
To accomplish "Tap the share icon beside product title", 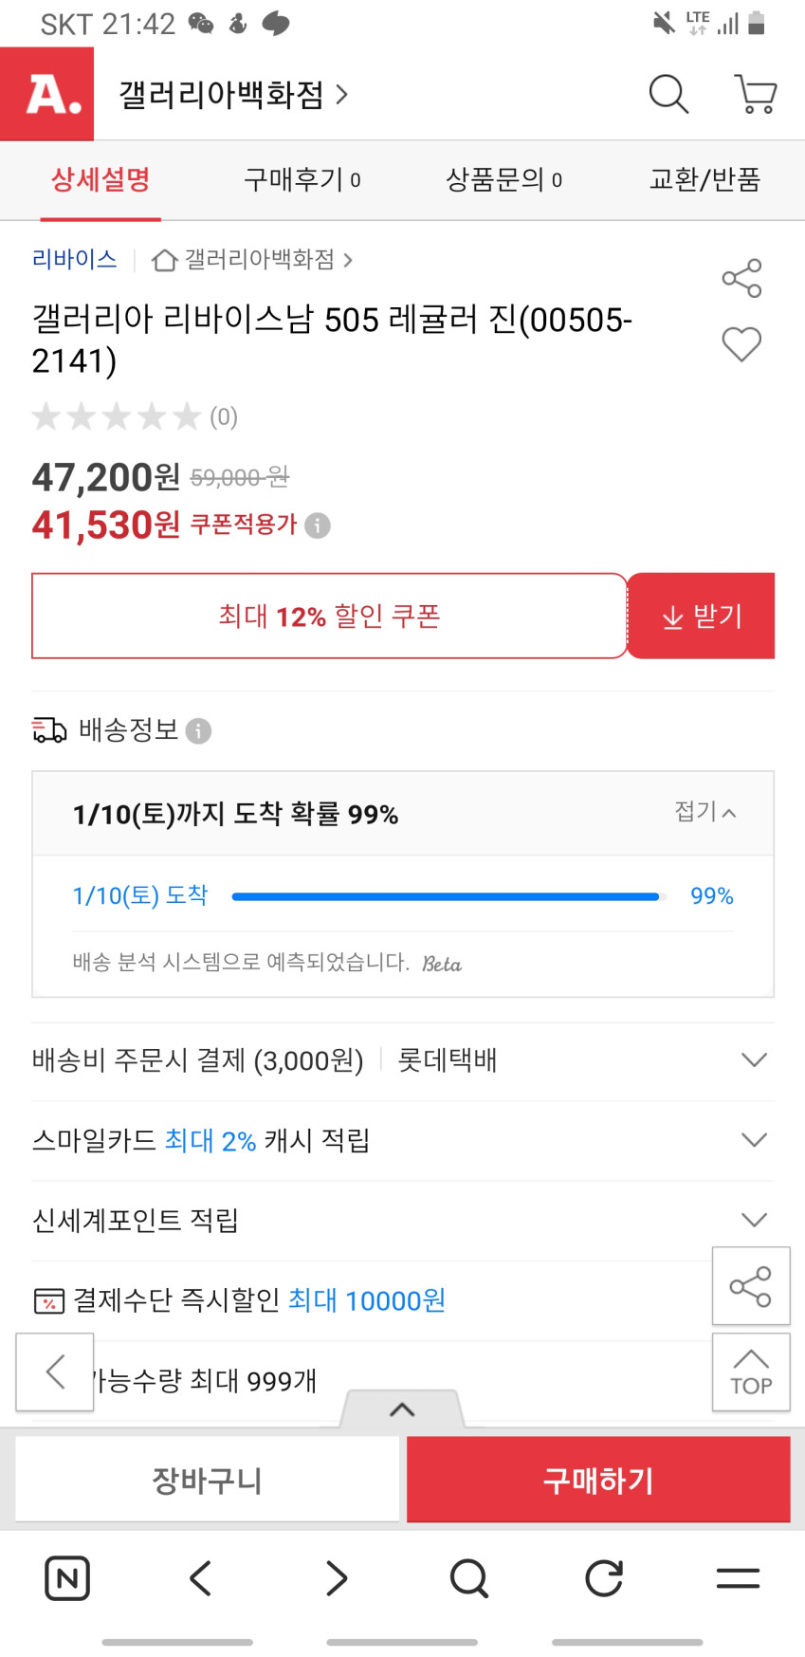I will [x=741, y=278].
